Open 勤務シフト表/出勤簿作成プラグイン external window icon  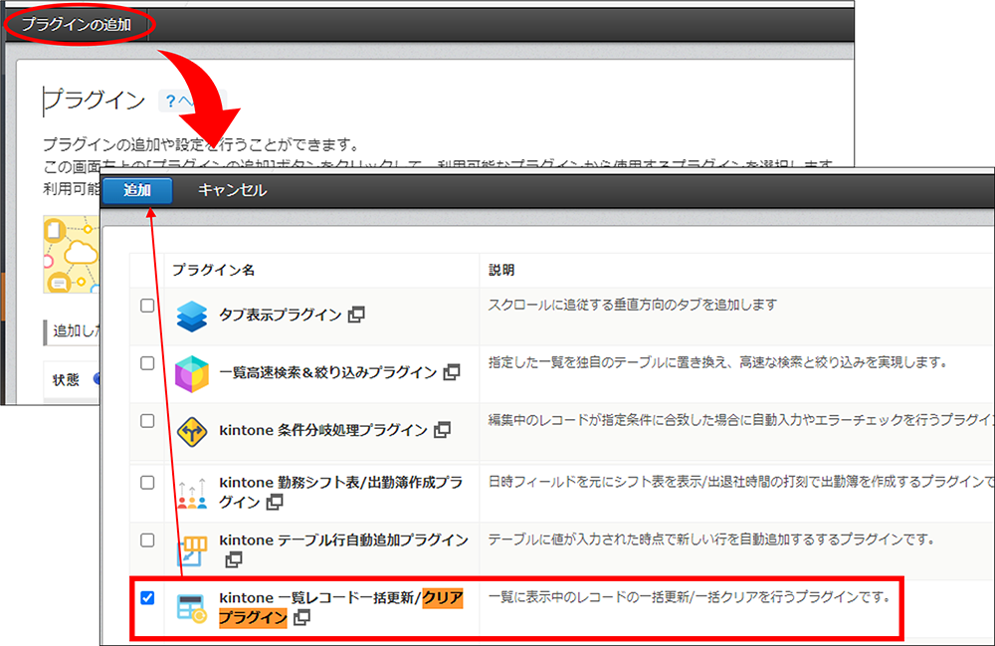pyautogui.click(x=275, y=502)
